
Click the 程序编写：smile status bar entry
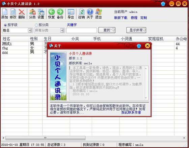131,145
